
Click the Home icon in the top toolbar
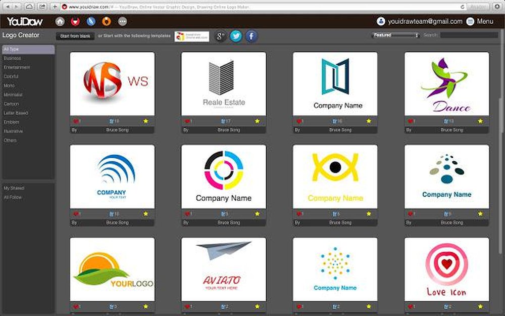click(x=60, y=21)
